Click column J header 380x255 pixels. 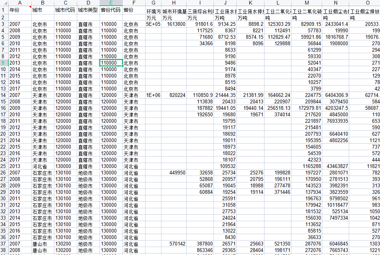click(226, 3)
